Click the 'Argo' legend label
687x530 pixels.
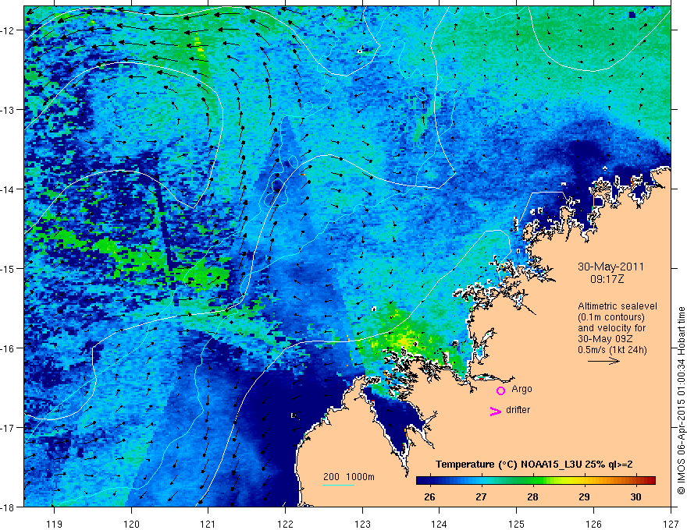click(521, 389)
